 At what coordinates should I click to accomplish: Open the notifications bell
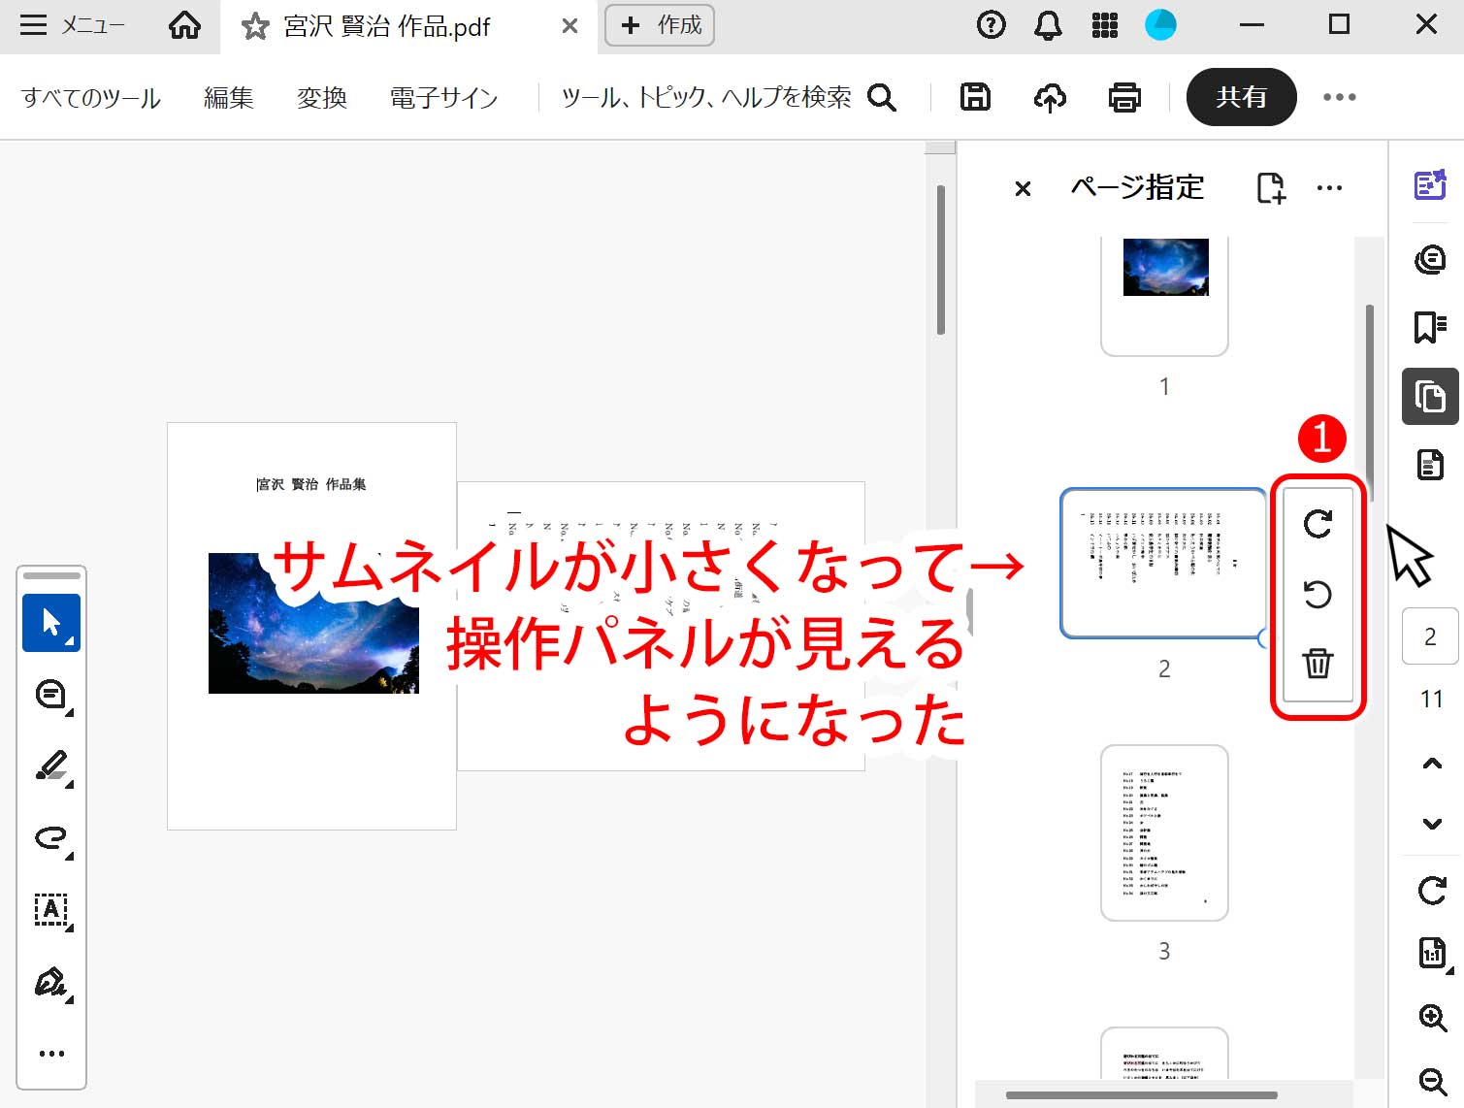pyautogui.click(x=1048, y=25)
